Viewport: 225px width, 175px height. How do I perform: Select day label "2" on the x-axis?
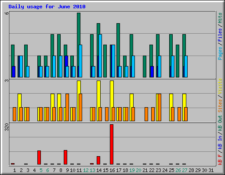click(x=21, y=170)
